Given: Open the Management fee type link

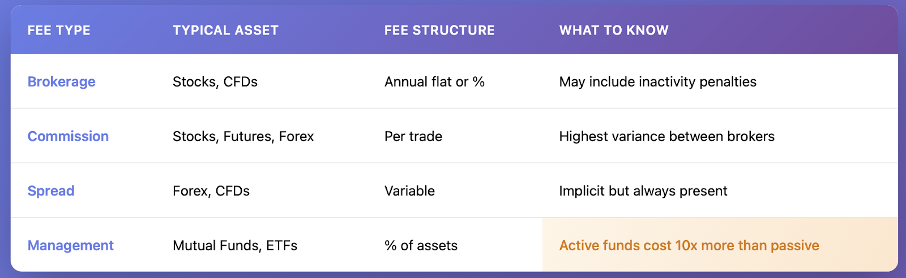Looking at the screenshot, I should tap(70, 245).
